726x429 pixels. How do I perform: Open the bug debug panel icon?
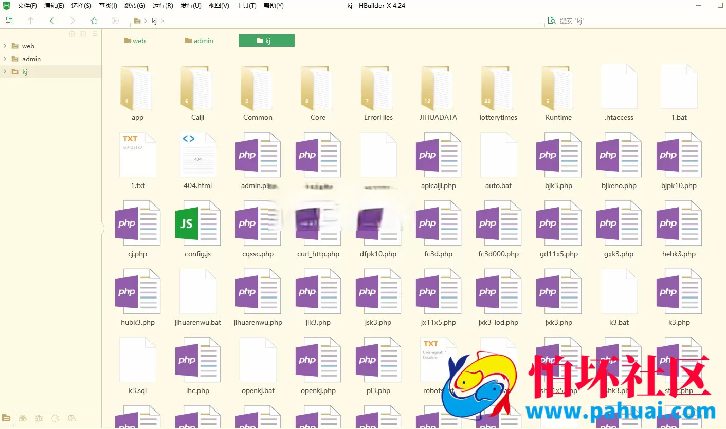tap(39, 418)
